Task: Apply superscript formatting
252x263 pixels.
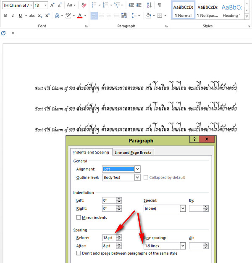Action: tap(47, 16)
